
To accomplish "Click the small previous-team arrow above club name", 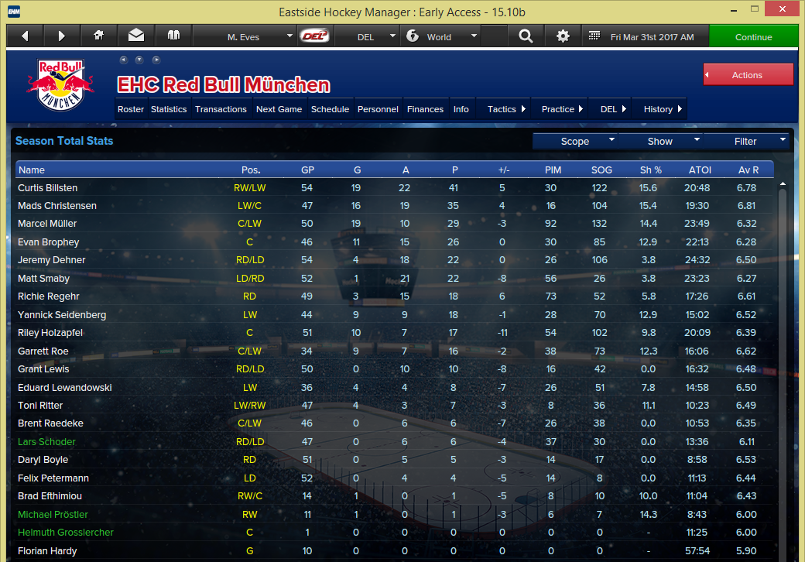I will [x=123, y=60].
